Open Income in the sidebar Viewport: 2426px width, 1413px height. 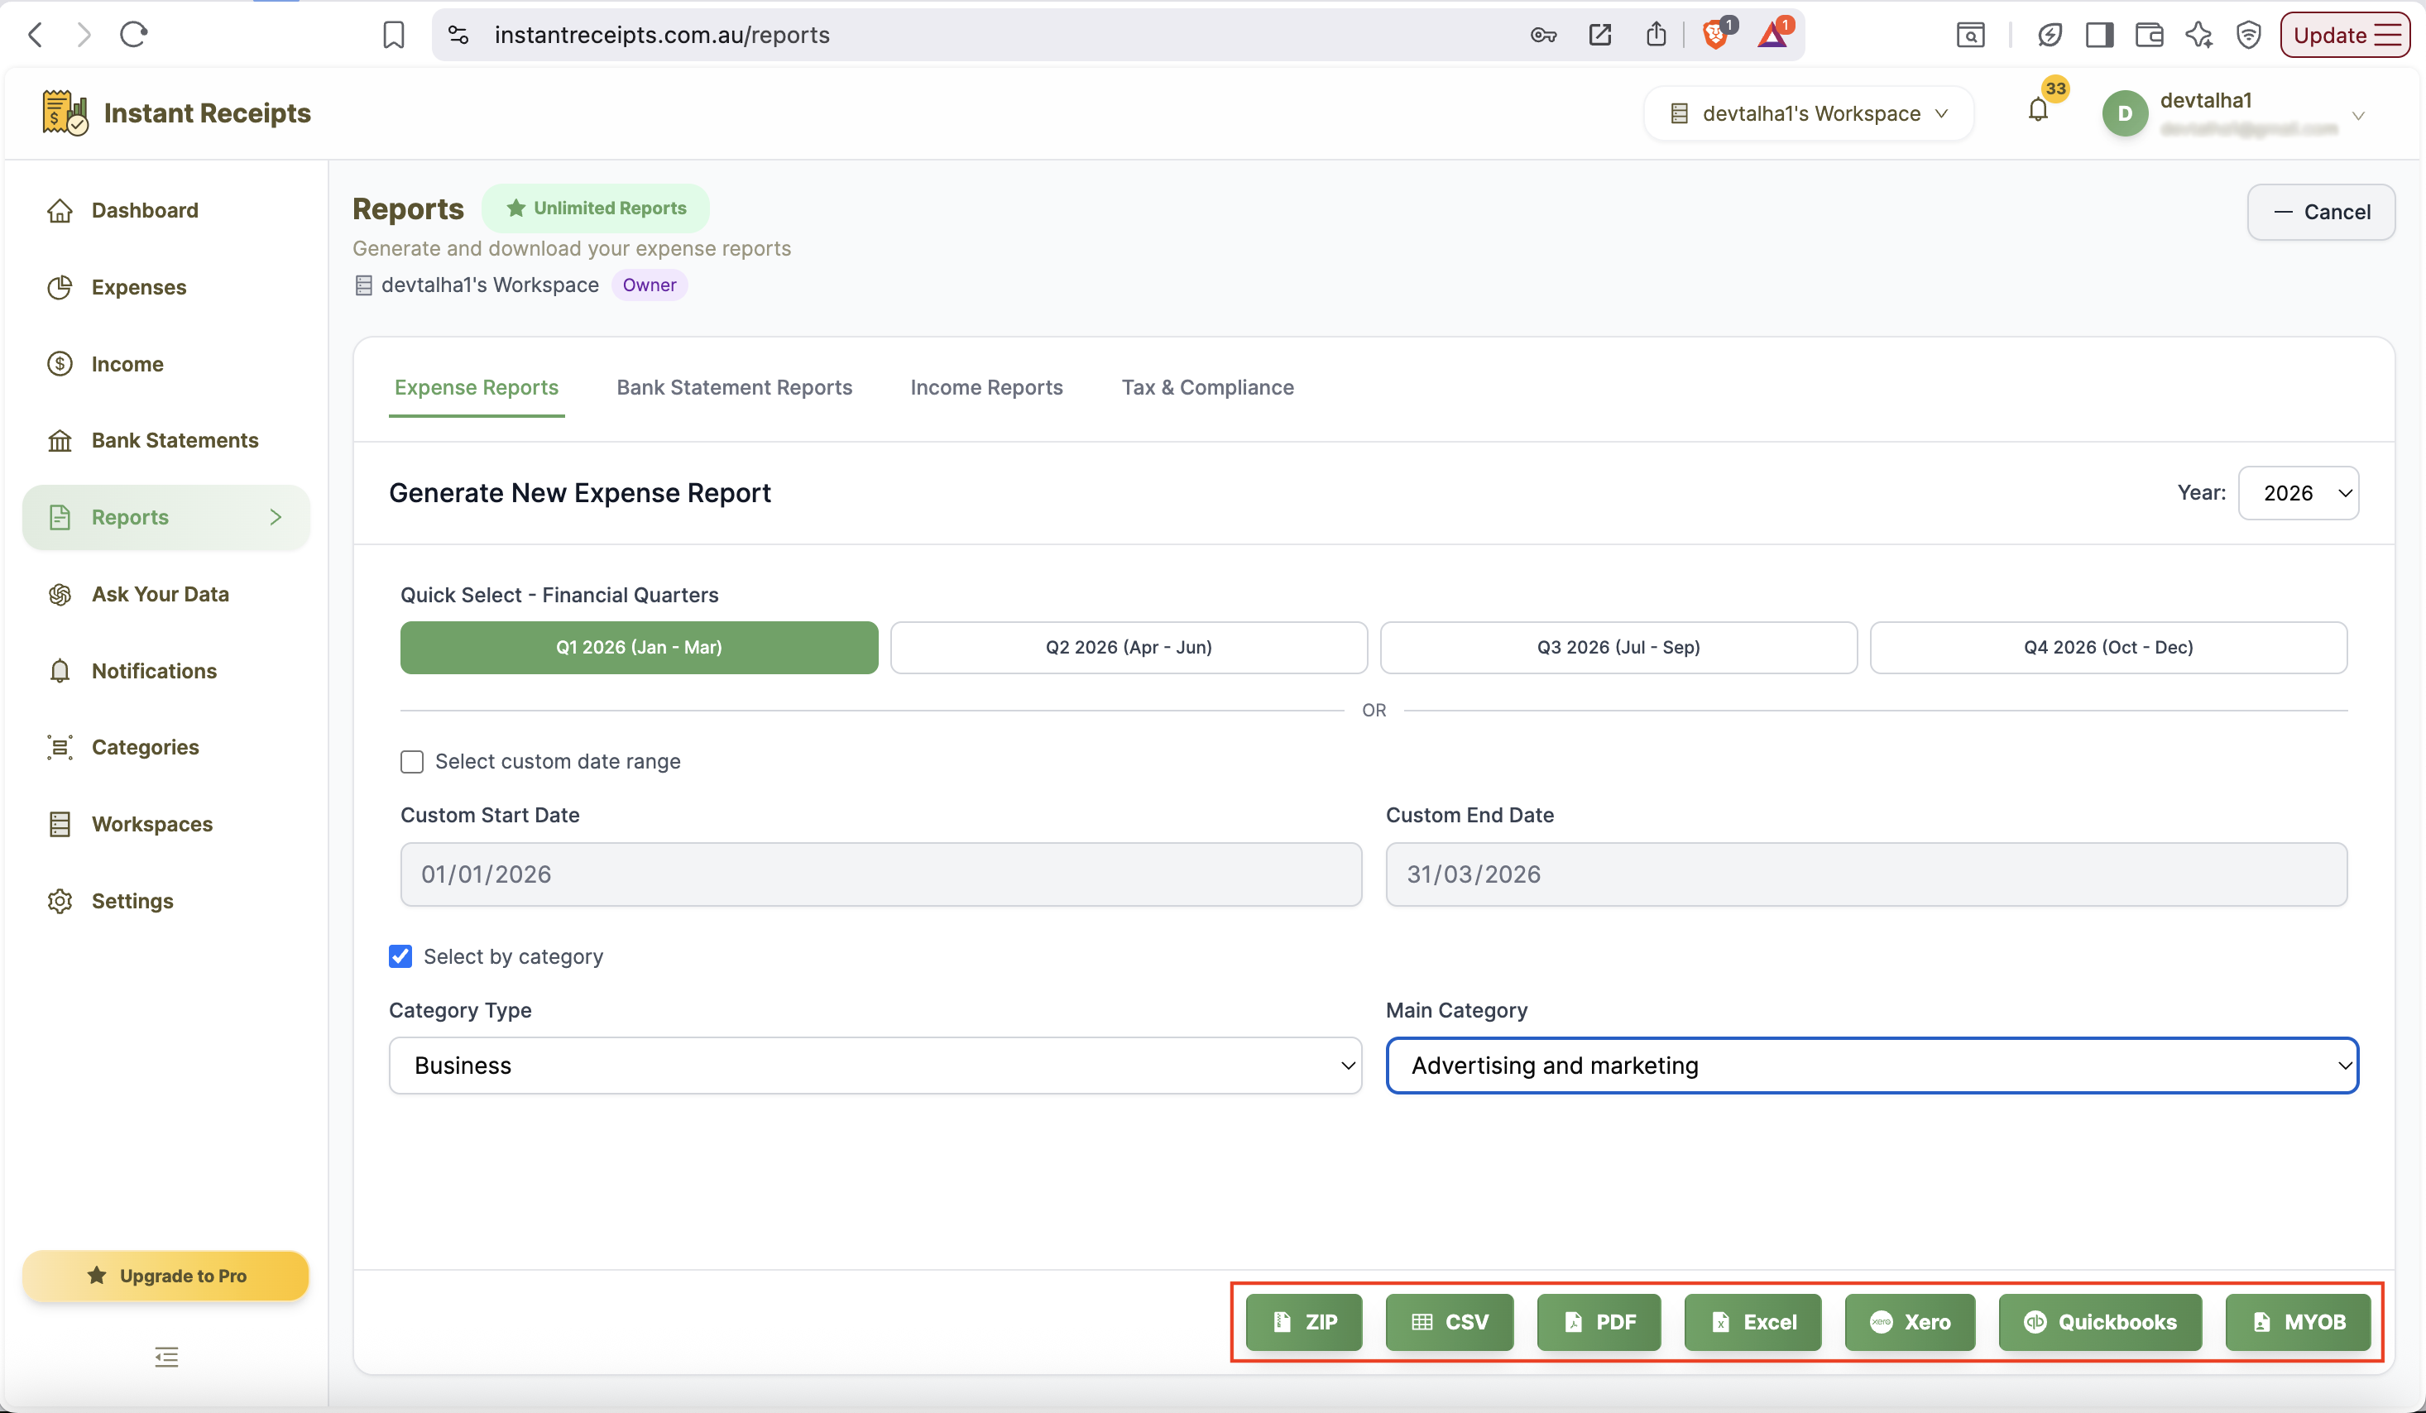tap(127, 364)
